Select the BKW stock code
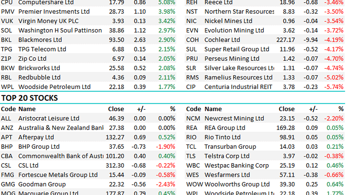The height and width of the screenshot is (195, 346). coord(8,68)
